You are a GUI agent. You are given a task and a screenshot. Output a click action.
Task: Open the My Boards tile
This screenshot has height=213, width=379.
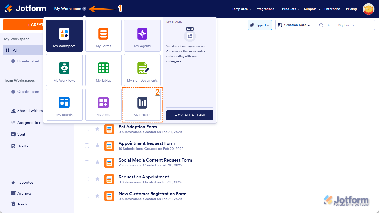pos(64,105)
